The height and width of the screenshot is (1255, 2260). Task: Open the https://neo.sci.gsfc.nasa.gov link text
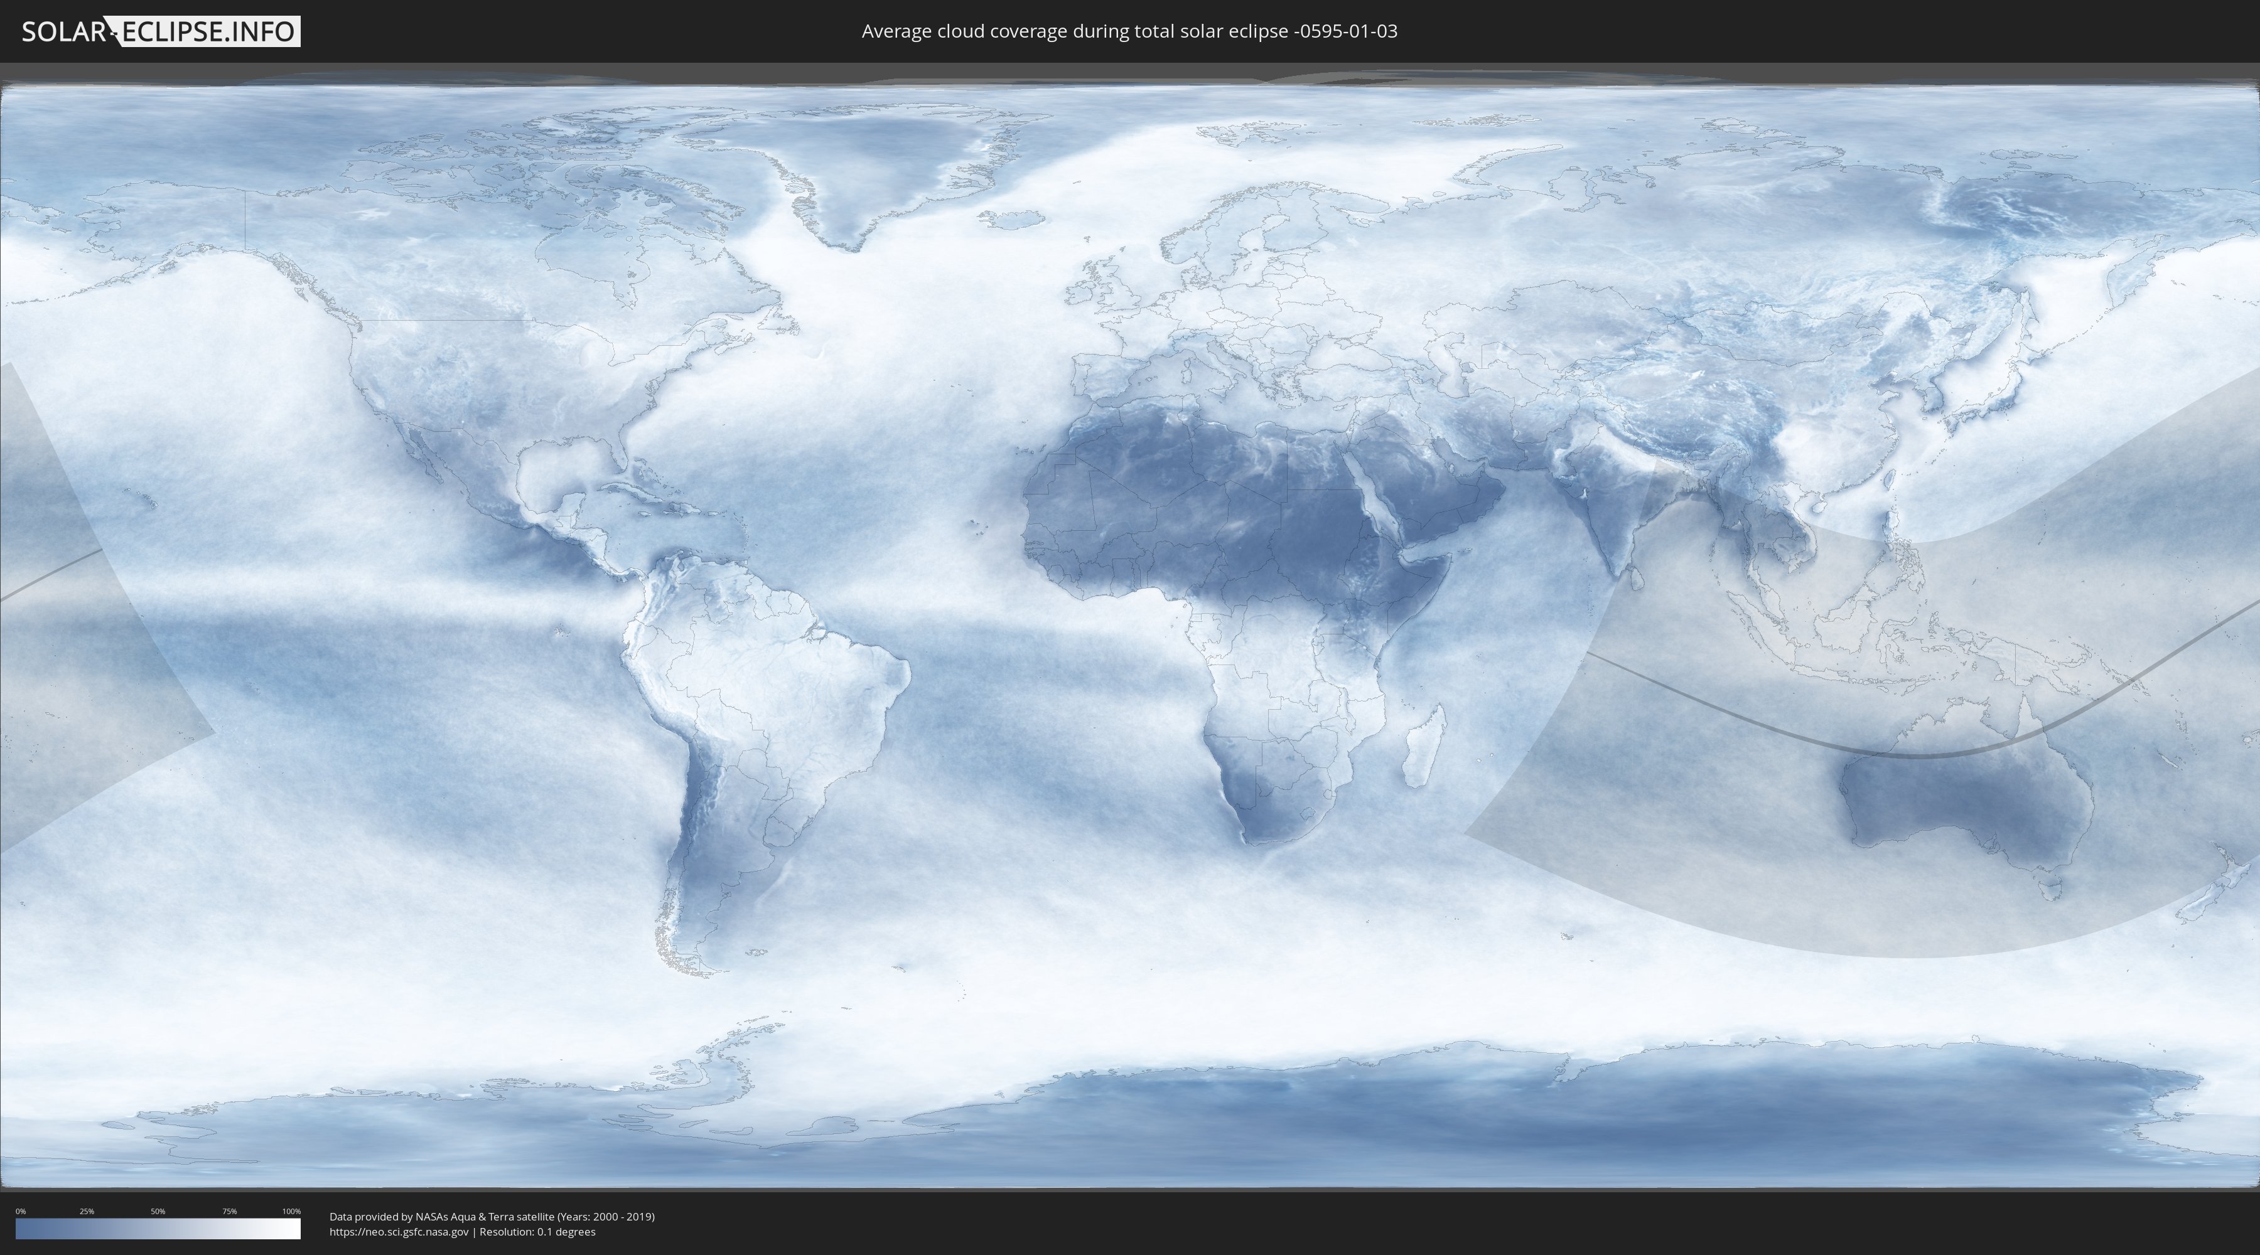399,1232
